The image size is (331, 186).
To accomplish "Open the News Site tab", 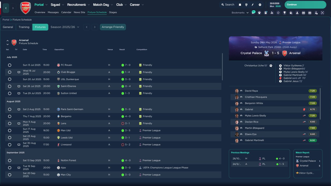I will tap(79, 12).
